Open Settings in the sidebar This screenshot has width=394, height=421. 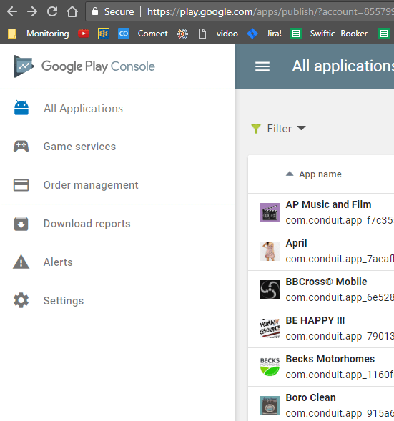pos(64,301)
